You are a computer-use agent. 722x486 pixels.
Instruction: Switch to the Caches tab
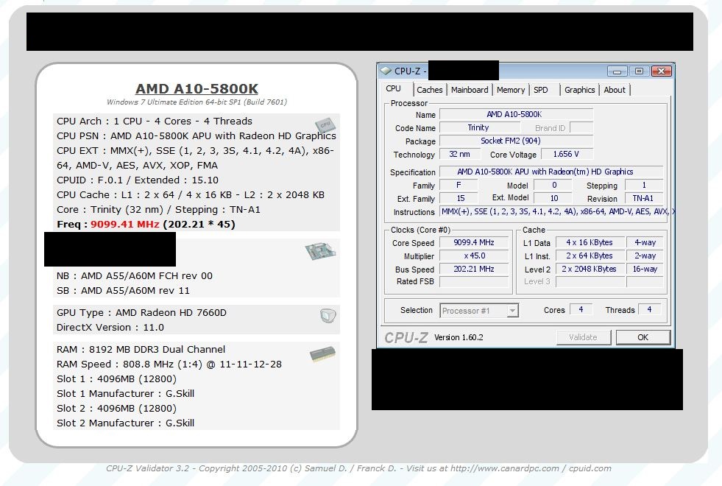click(430, 90)
